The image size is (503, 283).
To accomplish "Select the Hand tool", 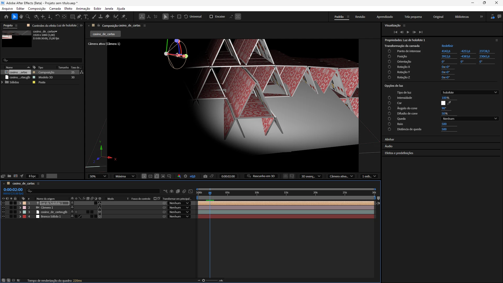I will [x=21, y=17].
